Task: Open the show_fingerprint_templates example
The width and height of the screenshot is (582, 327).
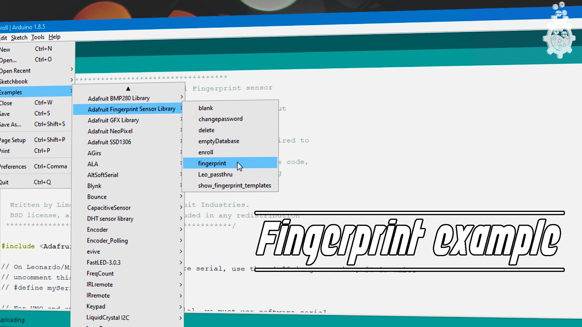Action: pos(234,185)
